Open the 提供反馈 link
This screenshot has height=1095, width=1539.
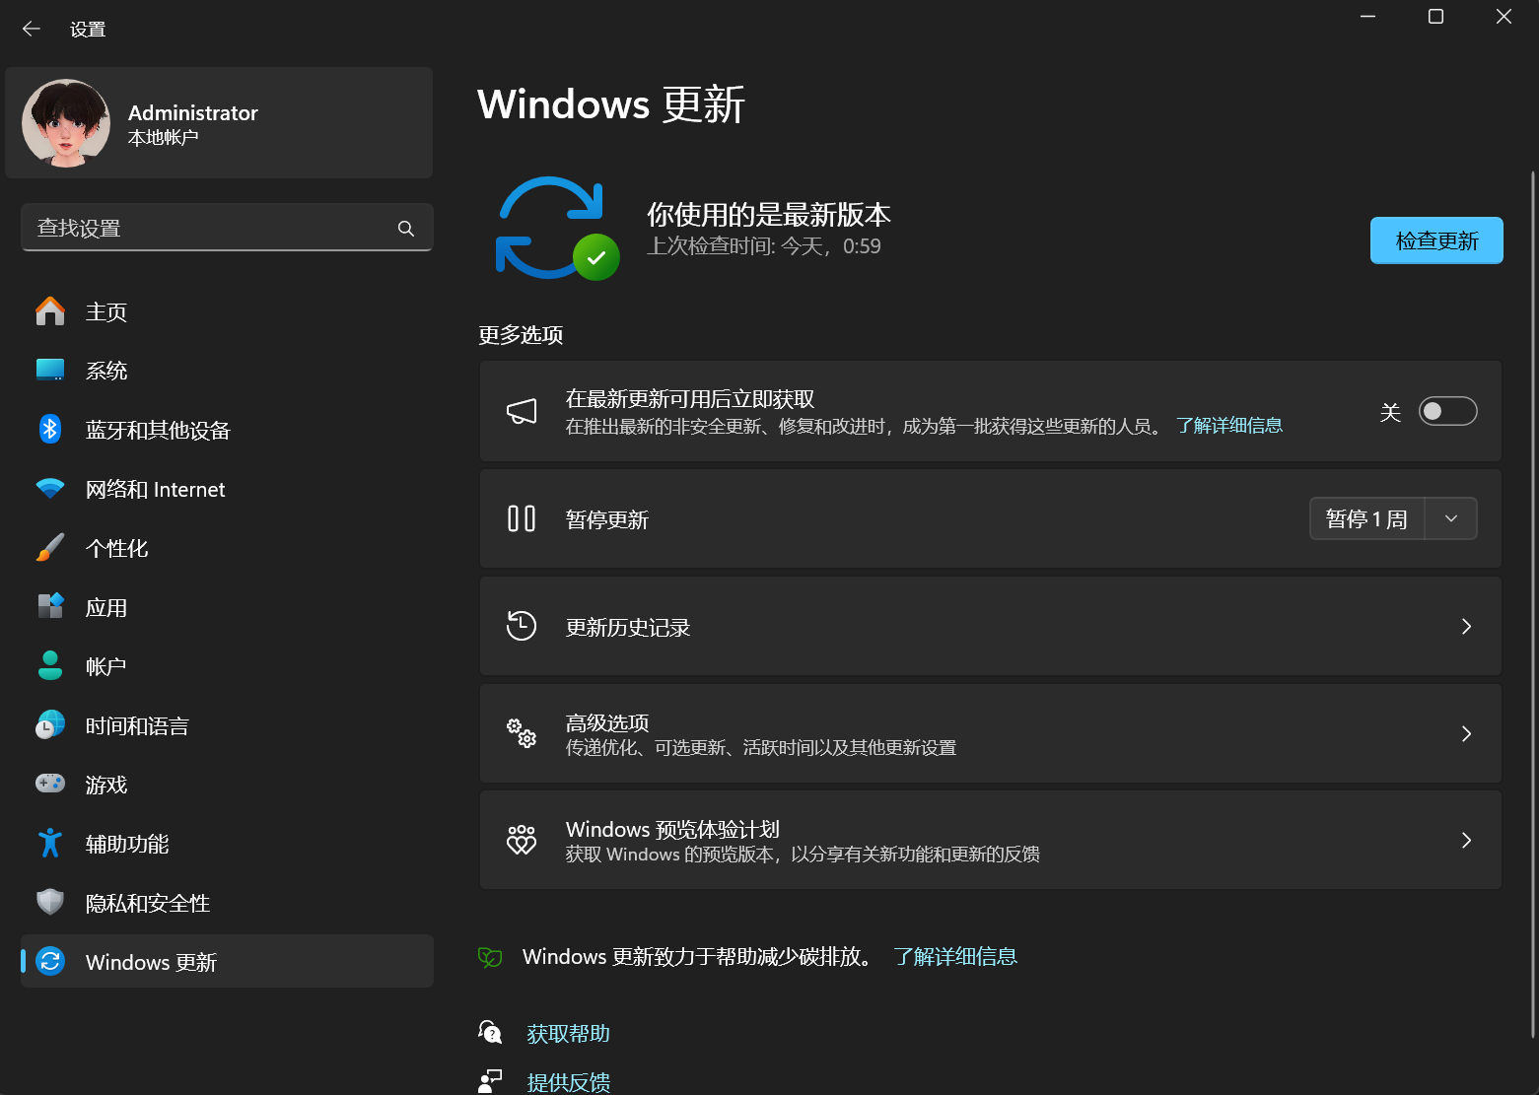click(x=568, y=1082)
